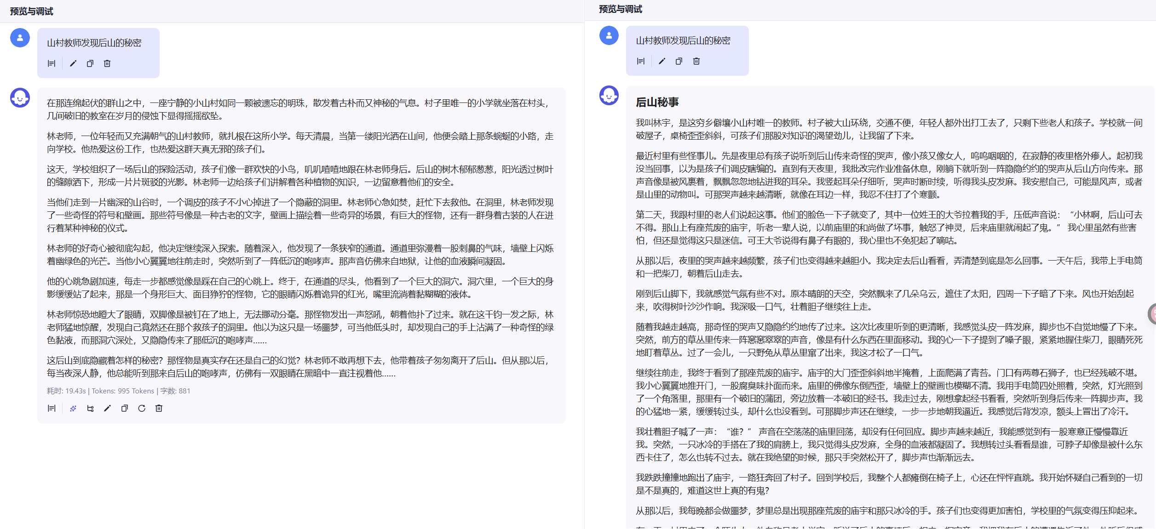Copy the left AI response text

pyautogui.click(x=124, y=408)
